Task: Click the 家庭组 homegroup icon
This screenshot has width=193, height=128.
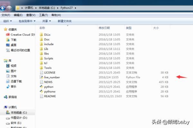Action: pyautogui.click(x=5, y=97)
